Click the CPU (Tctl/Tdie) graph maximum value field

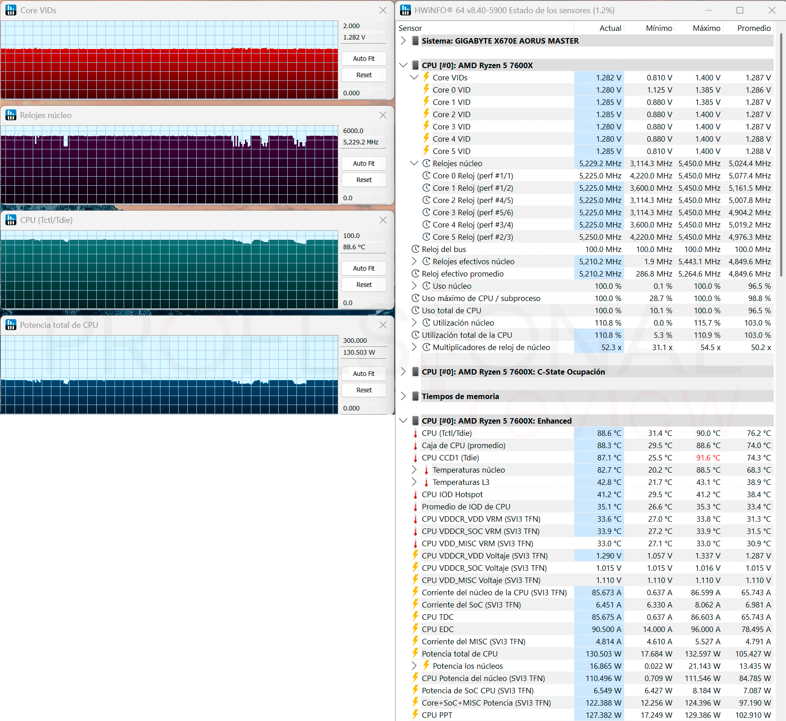pos(363,236)
